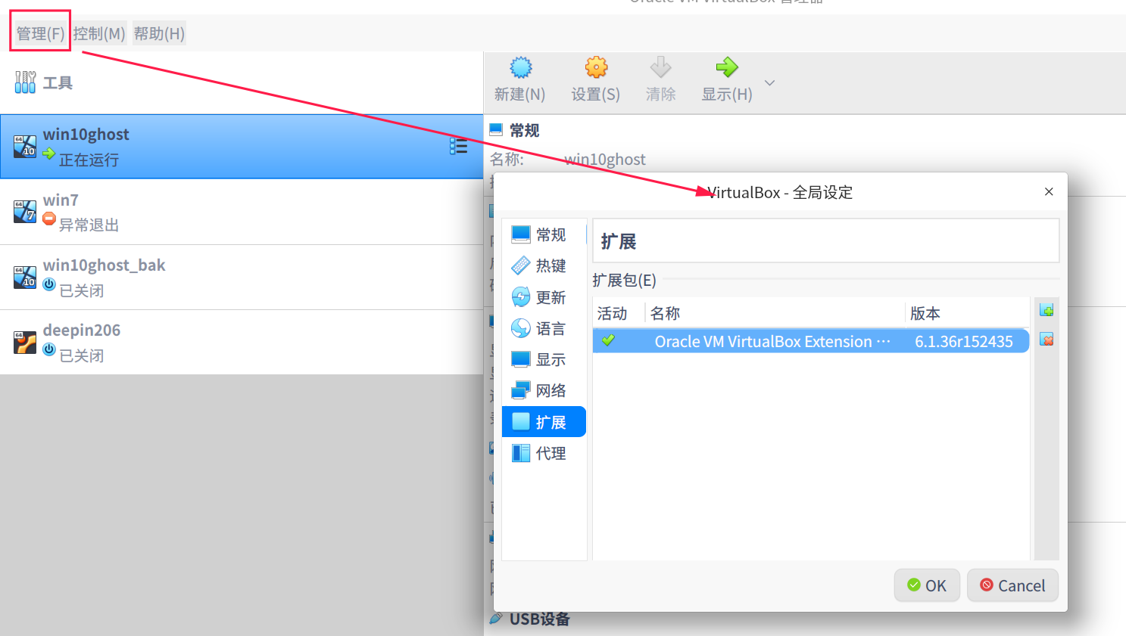The image size is (1126, 636).
Task: Click win7 异常退出 status text
Action: (89, 225)
